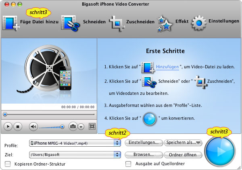The image size is (242, 170).
Task: Click the Zuschneiden toolbar label
Action: 140,22
